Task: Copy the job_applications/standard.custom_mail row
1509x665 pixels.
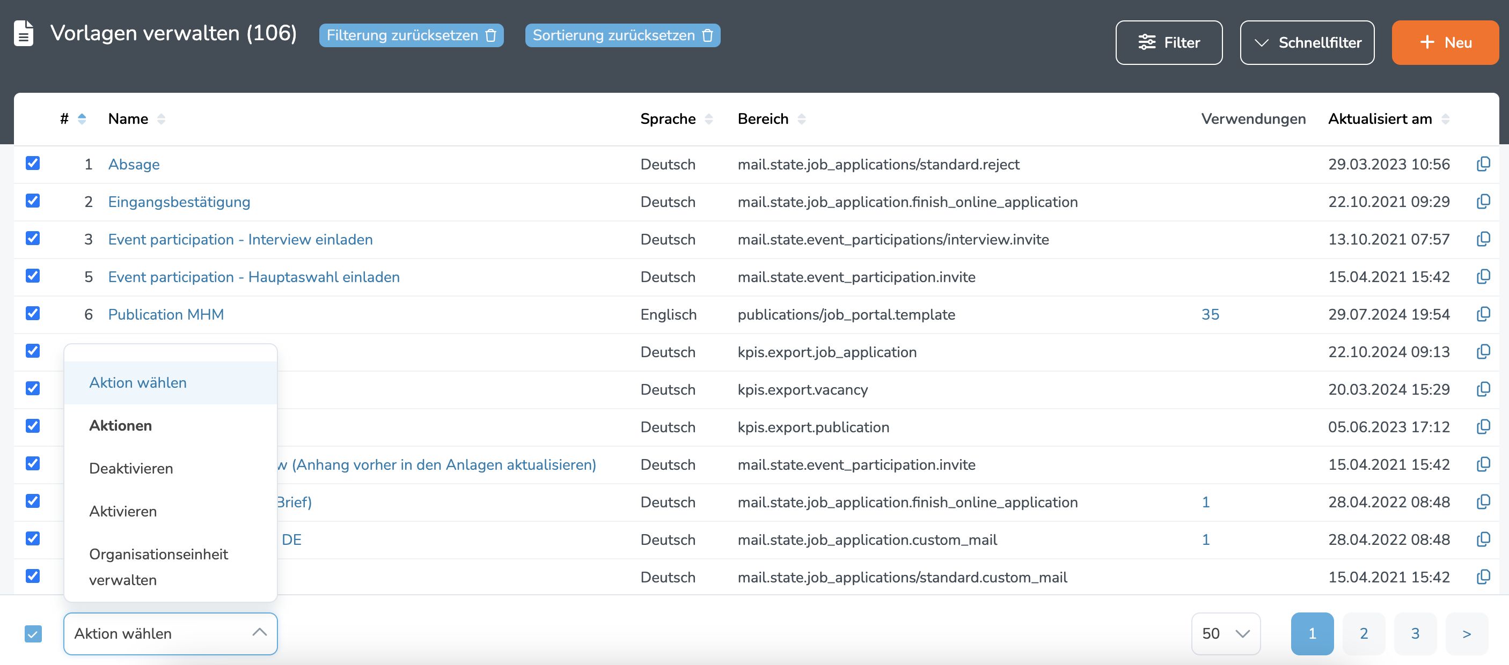Action: click(x=1483, y=576)
